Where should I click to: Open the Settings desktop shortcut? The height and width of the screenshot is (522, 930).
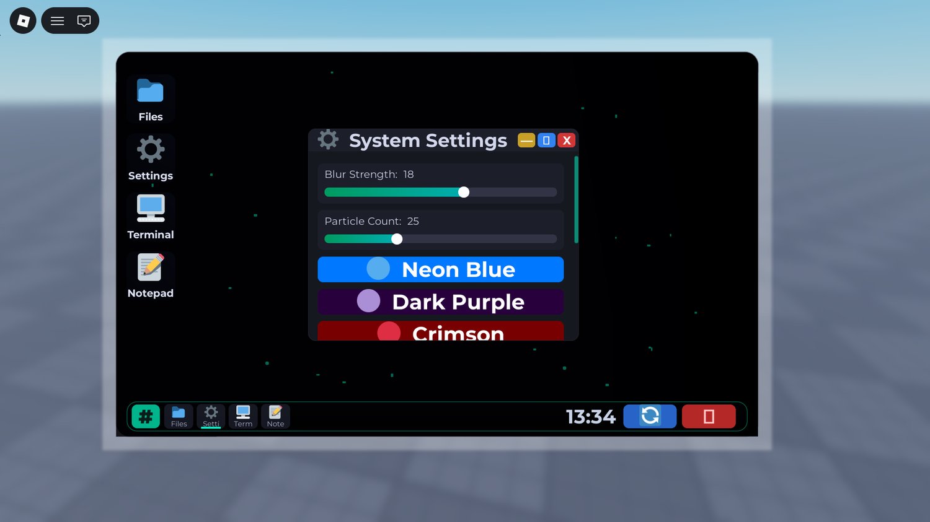151,158
